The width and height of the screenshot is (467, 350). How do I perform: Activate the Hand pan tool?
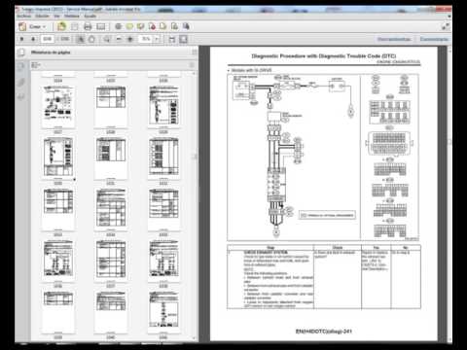pyautogui.click(x=91, y=39)
